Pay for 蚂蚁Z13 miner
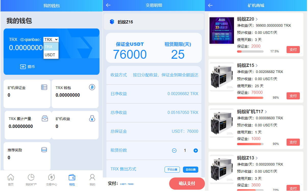This screenshot has width=308, height=193. [x=293, y=188]
